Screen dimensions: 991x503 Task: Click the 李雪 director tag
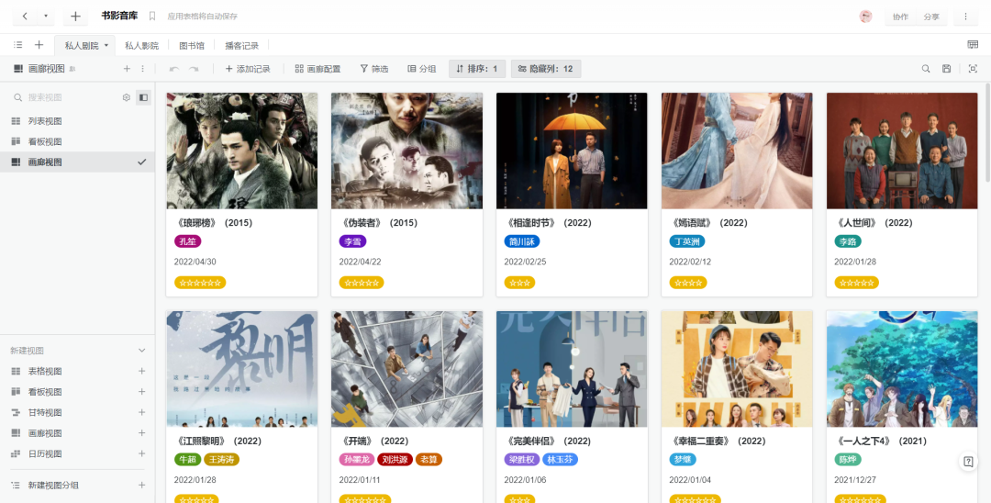(x=352, y=241)
